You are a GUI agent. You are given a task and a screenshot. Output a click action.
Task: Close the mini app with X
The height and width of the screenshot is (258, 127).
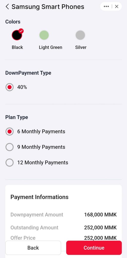[117, 7]
